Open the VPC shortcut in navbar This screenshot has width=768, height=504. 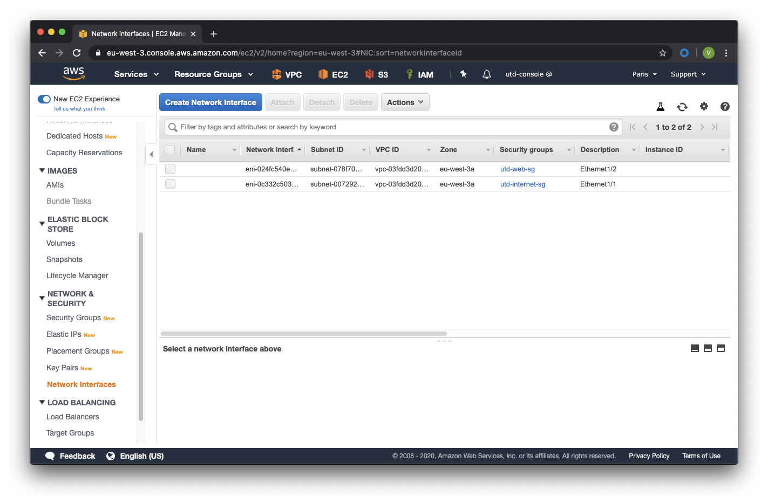tap(287, 74)
